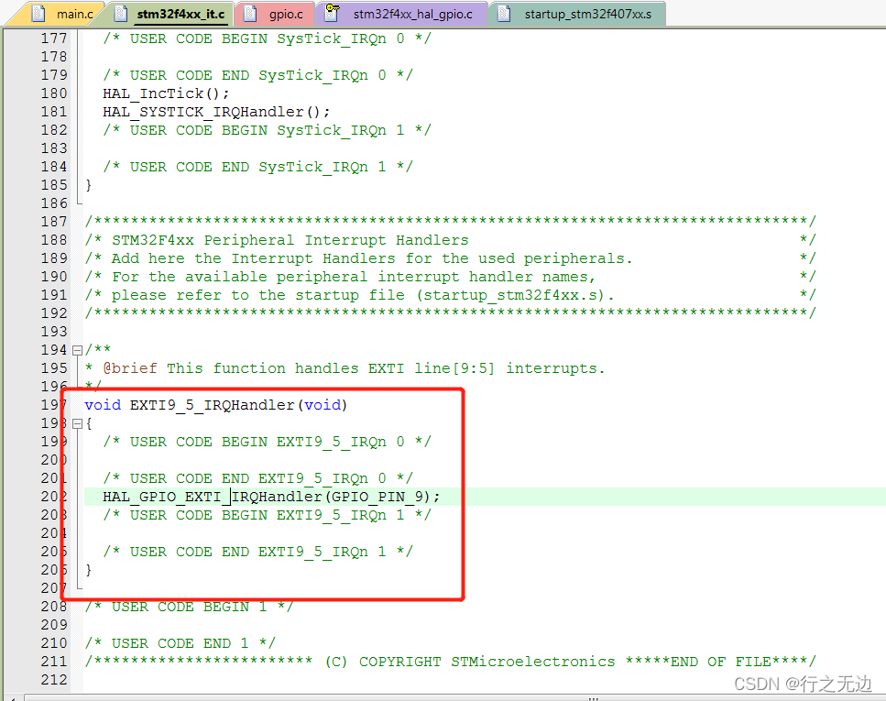The width and height of the screenshot is (886, 701).
Task: Click file icon on startup_stm32f407xx.s tab
Action: (x=504, y=14)
